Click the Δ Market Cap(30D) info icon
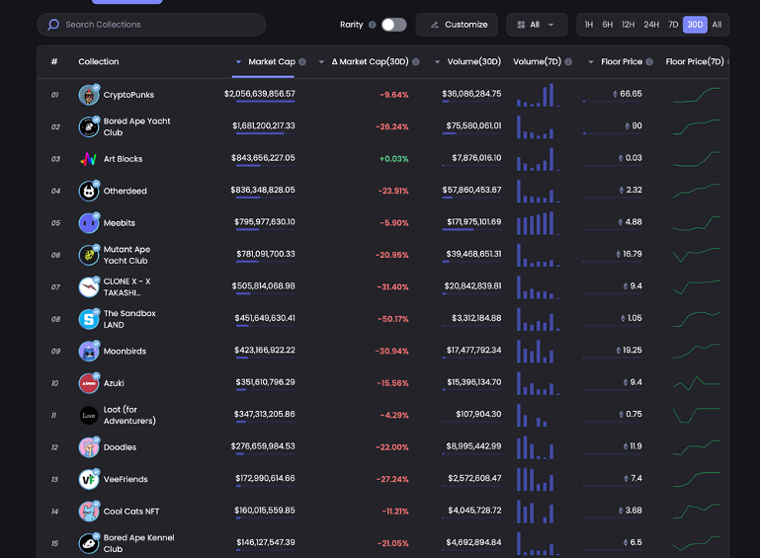This screenshot has height=559, width=761. click(x=416, y=61)
